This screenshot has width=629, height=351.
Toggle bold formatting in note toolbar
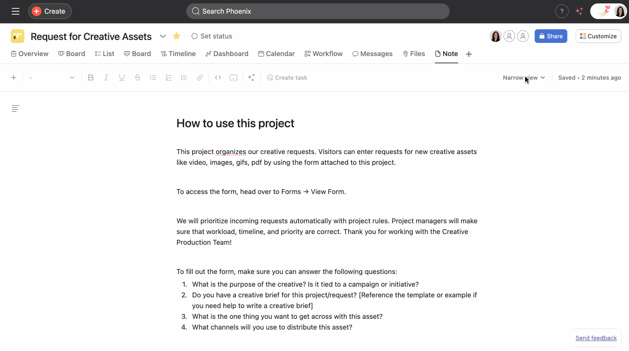pyautogui.click(x=91, y=78)
